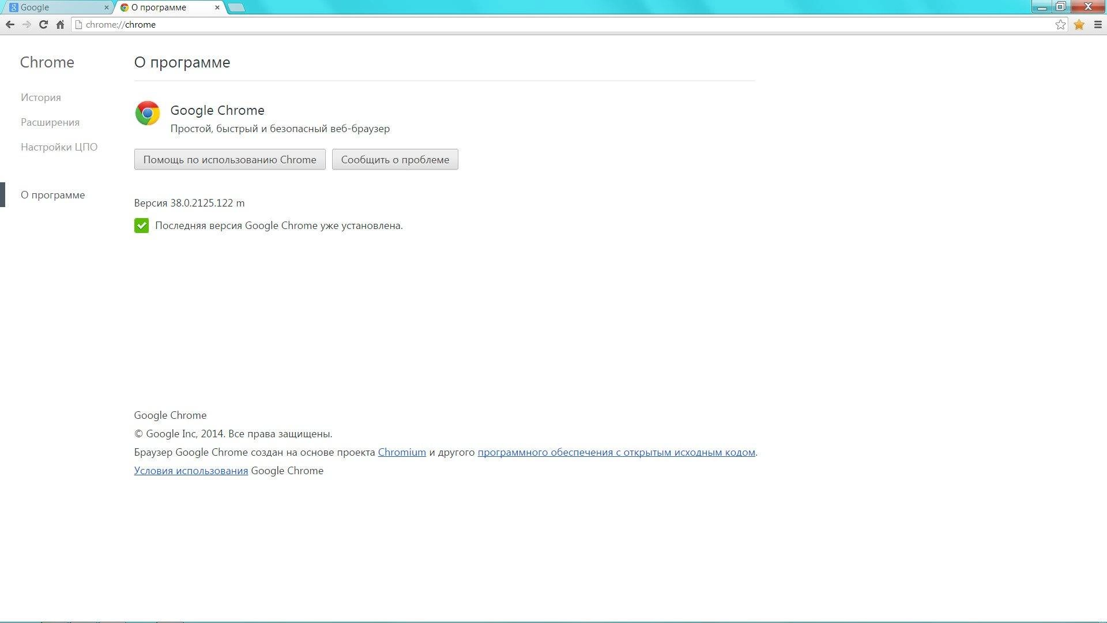Close the О программе tab
1107x623 pixels.
click(x=217, y=7)
